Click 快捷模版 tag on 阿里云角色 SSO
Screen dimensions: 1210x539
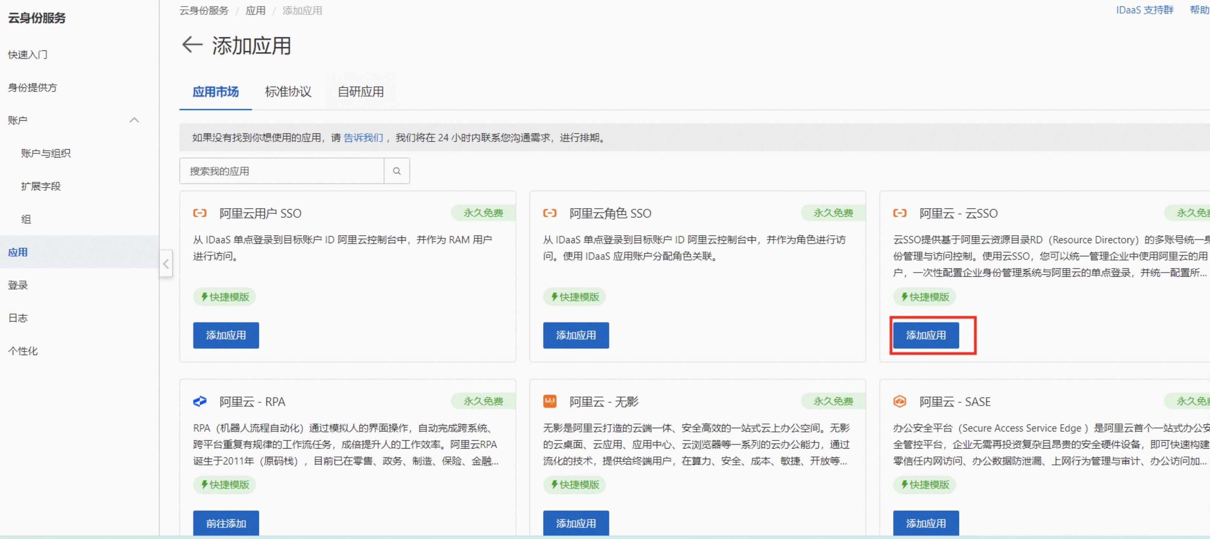pyautogui.click(x=574, y=297)
